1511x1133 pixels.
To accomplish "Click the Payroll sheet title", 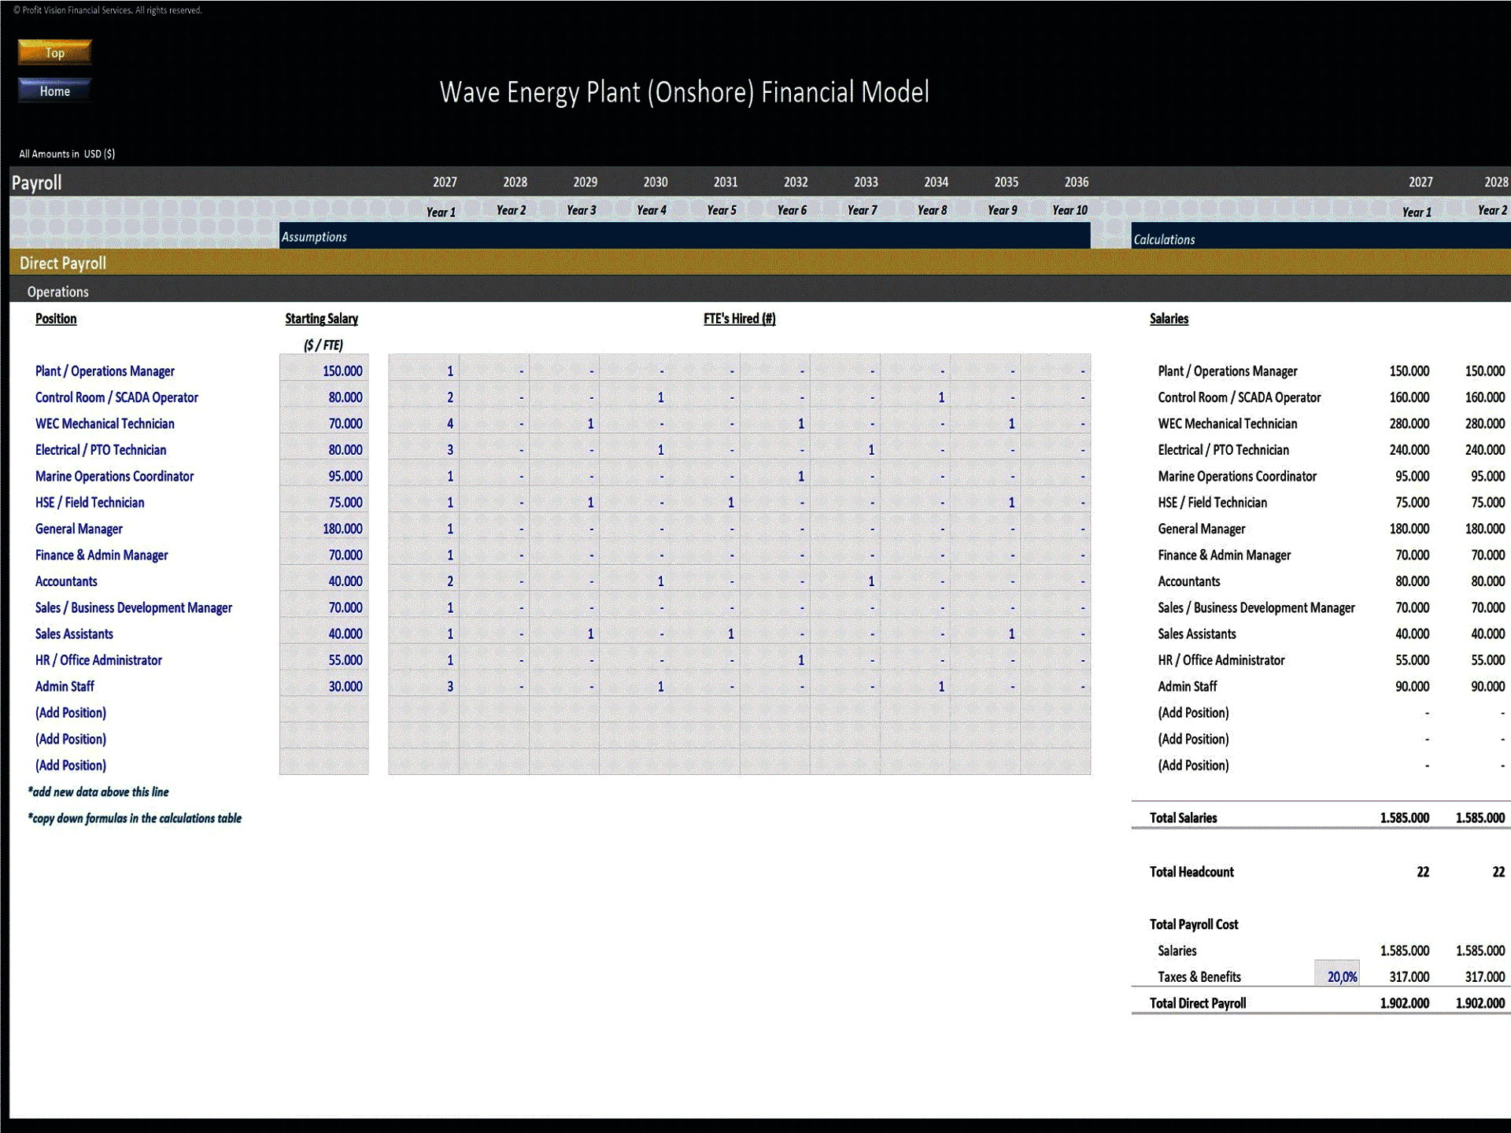I will 36,183.
